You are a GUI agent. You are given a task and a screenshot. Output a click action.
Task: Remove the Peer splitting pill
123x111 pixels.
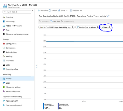[109, 27]
